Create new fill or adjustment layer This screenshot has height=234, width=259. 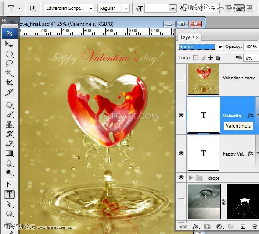click(x=219, y=227)
